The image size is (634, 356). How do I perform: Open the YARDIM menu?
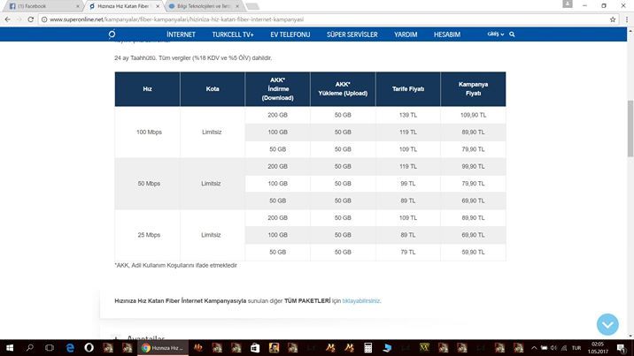pos(406,34)
